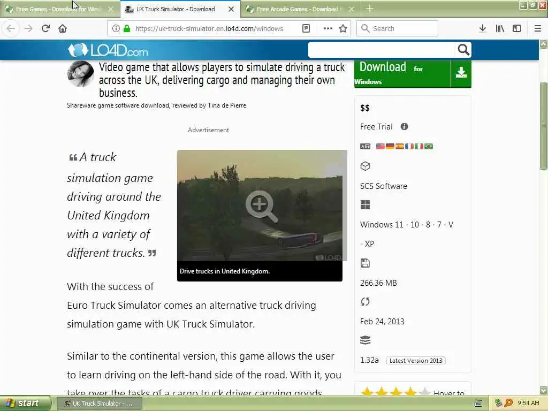Click the SCS Software developer link

pos(383,186)
